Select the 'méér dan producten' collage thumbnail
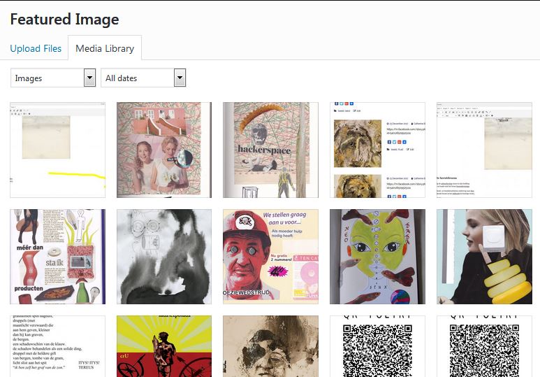 [57, 257]
